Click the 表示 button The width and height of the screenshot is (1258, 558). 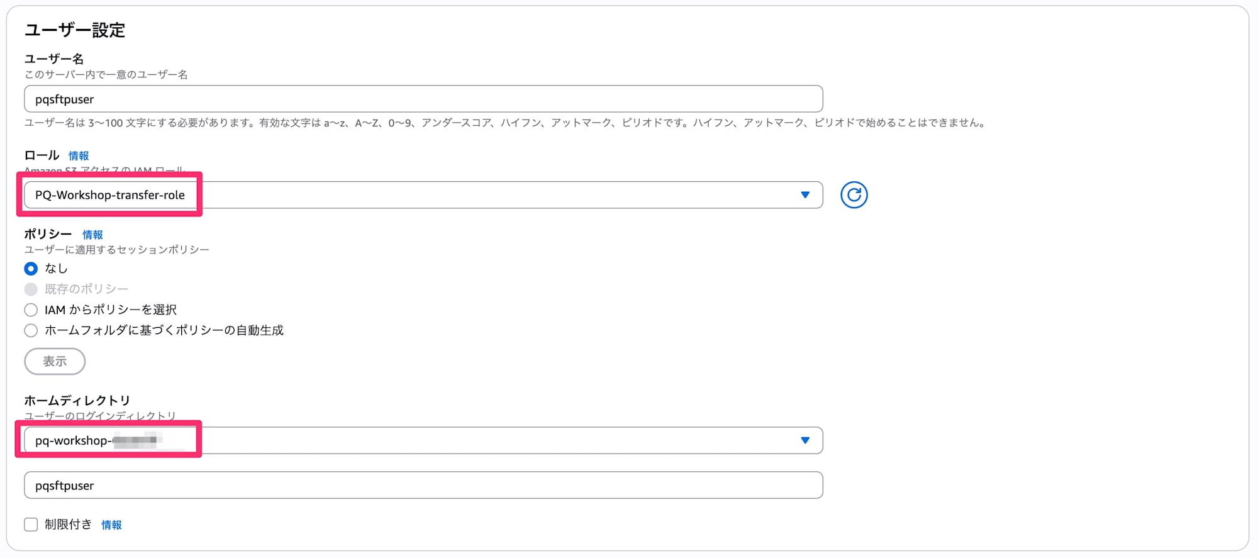[x=55, y=362]
